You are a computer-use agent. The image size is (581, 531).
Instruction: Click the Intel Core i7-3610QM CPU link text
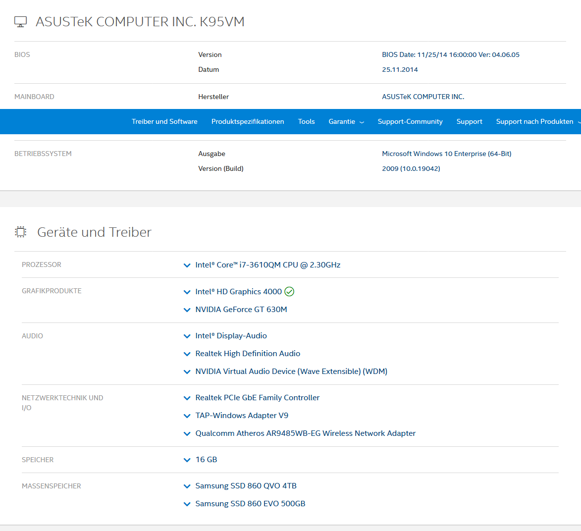click(x=267, y=265)
